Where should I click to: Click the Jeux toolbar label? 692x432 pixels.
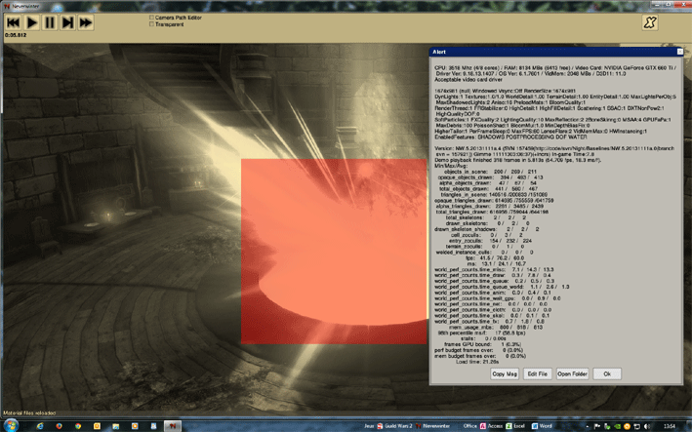369,426
